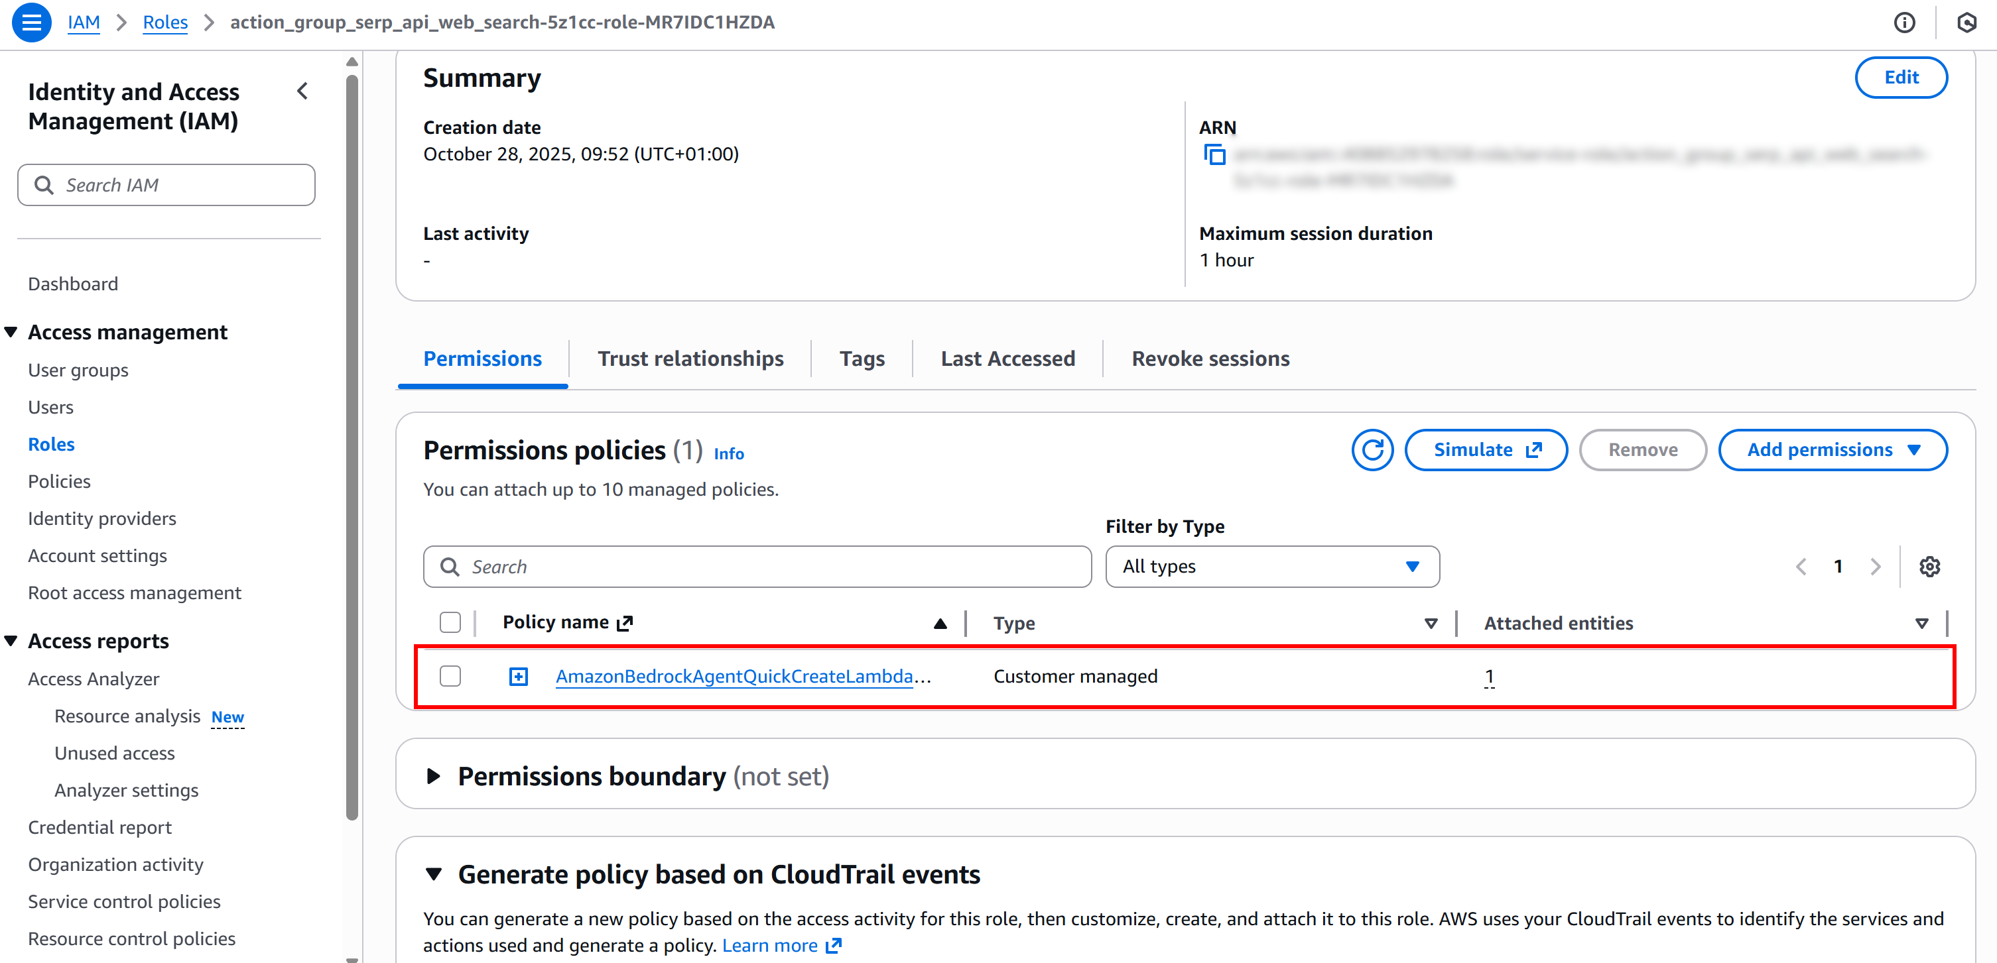
Task: Open the table preferences gear near pagination
Action: [x=1930, y=566]
